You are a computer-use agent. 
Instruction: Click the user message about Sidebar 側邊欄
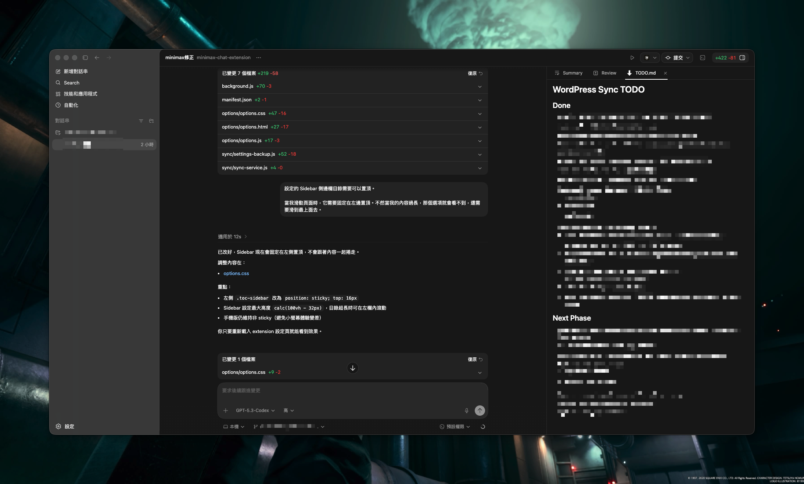[384, 199]
